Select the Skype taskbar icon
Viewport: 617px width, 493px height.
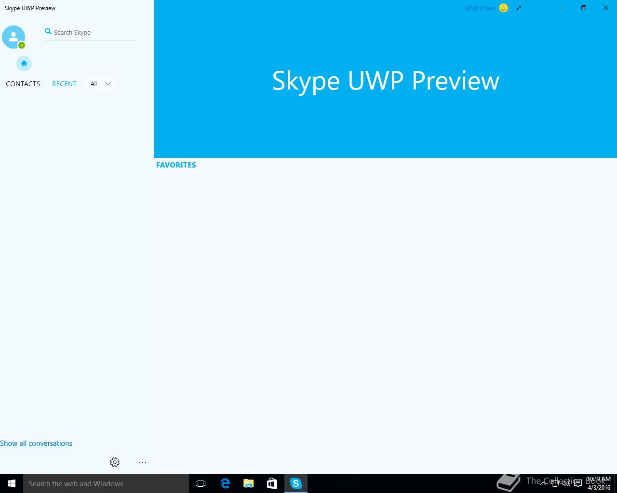coord(295,483)
